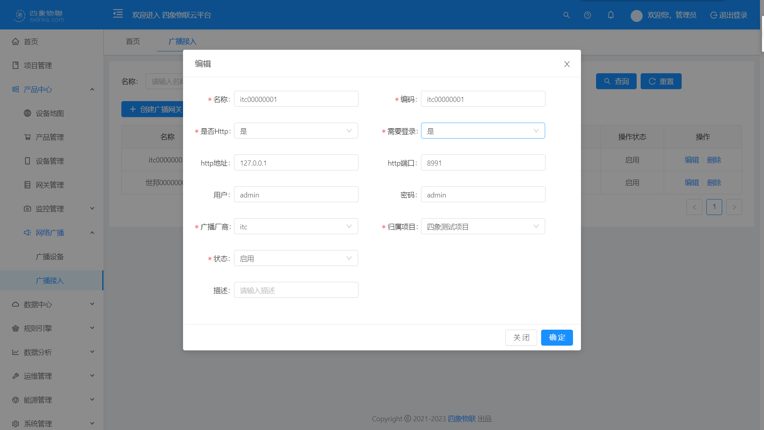Select the 广播接入 tab

[183, 41]
